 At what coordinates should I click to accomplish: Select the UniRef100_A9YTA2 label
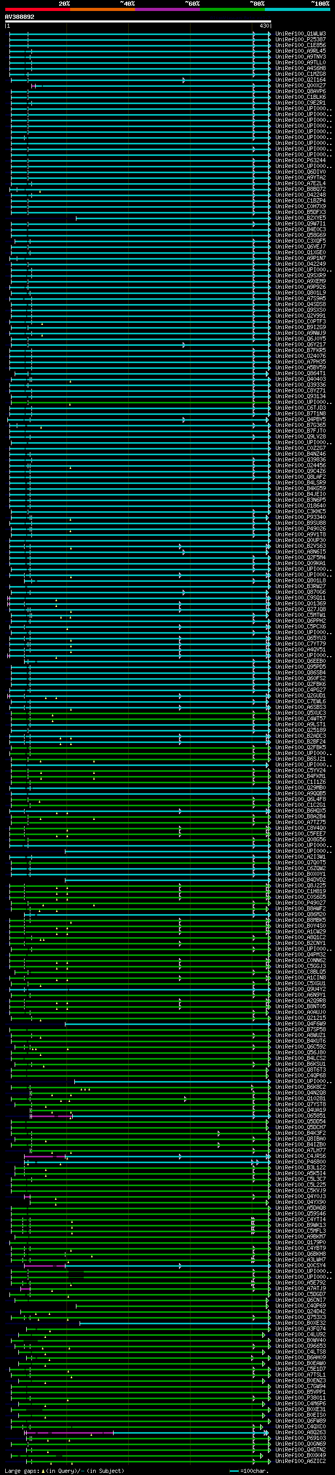pyautogui.click(x=300, y=177)
